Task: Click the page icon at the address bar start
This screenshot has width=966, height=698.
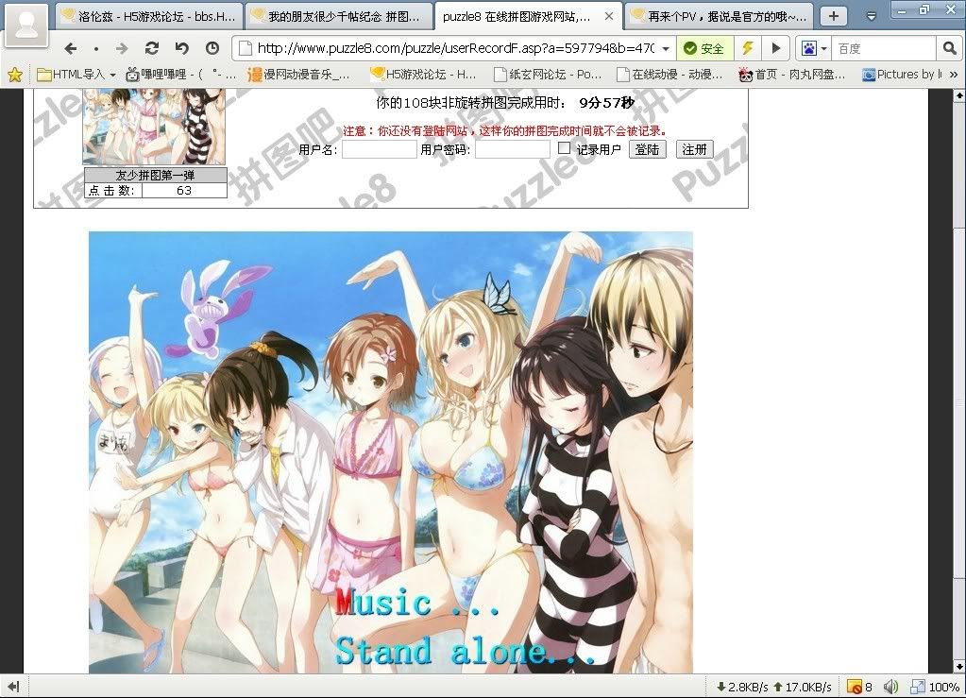Action: click(246, 48)
